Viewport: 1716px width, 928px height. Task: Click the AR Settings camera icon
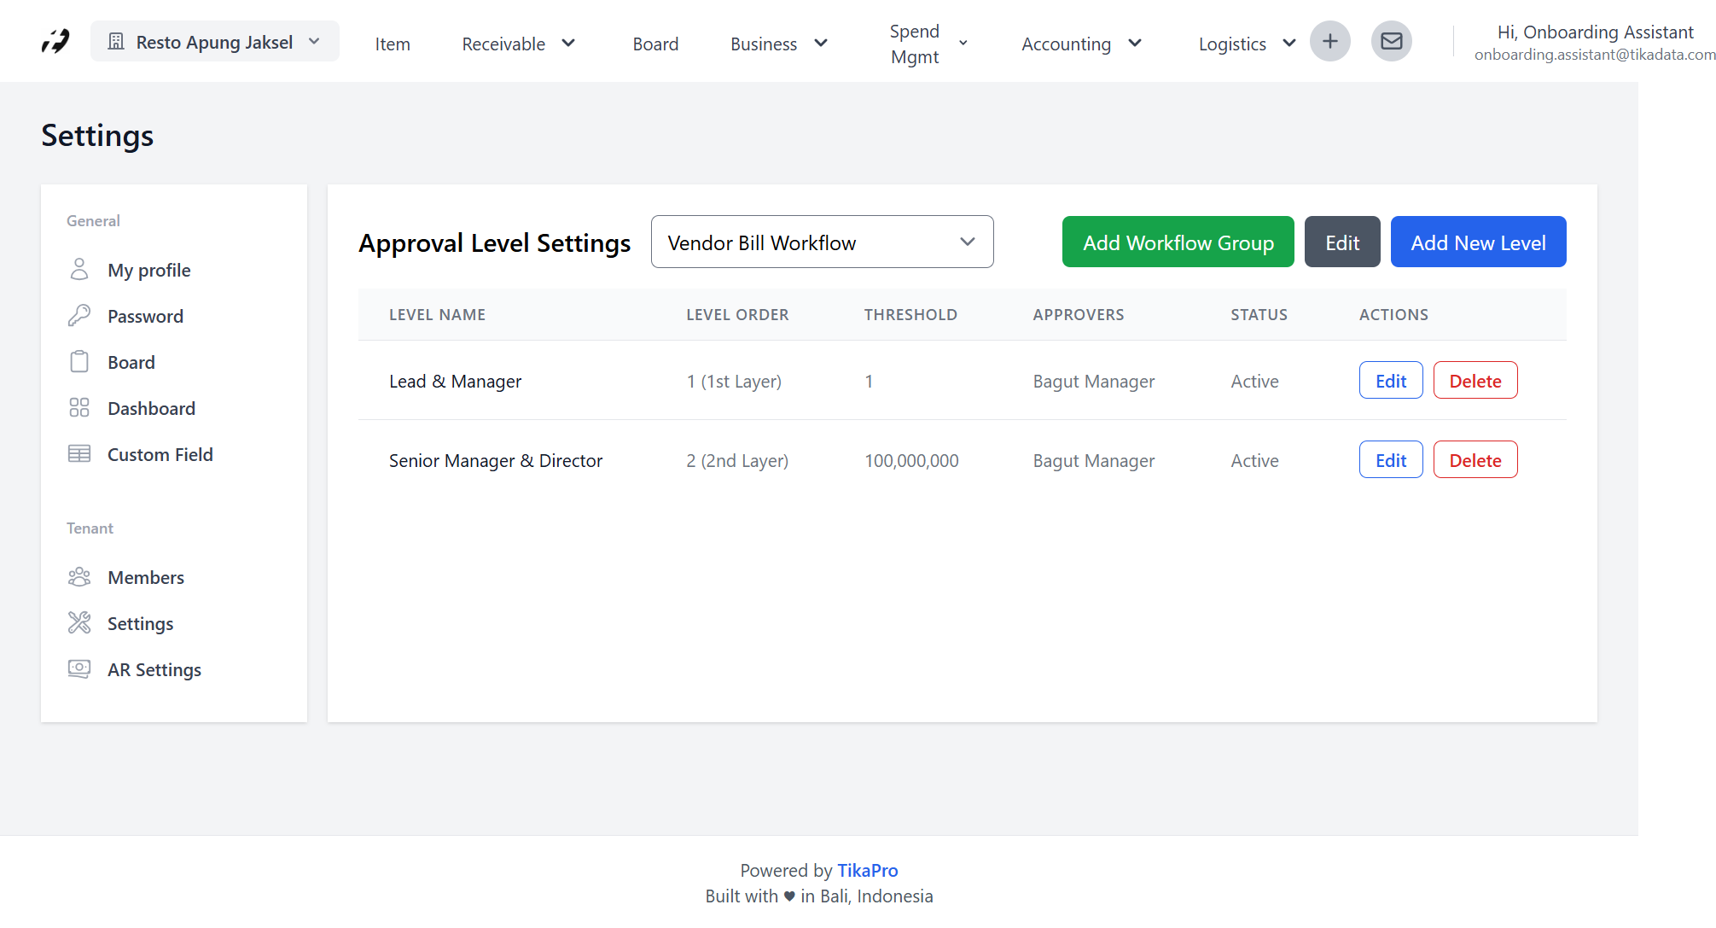(80, 668)
